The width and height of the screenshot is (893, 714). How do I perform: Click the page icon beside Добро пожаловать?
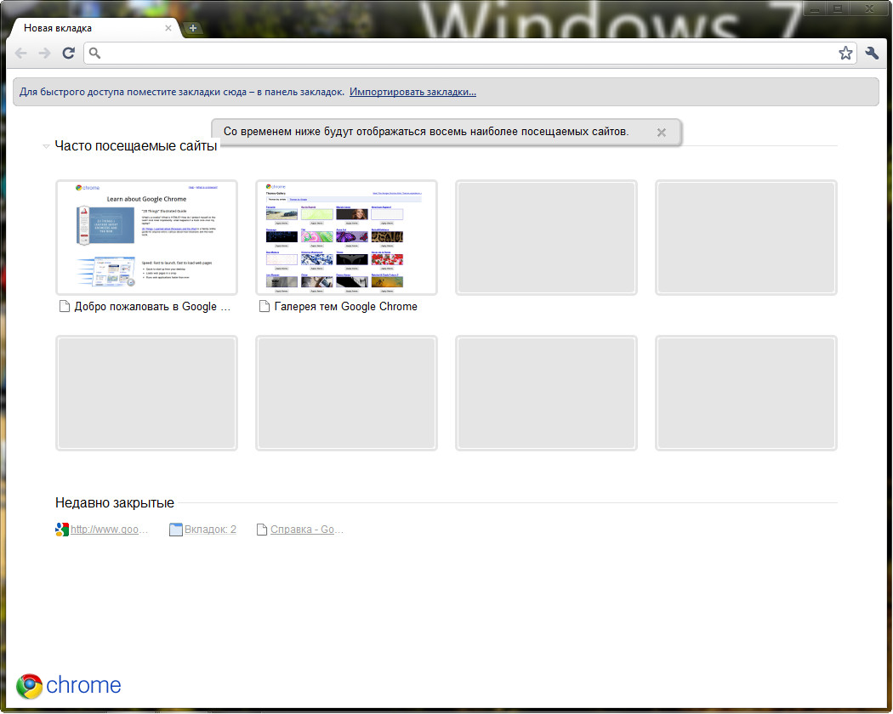[65, 307]
